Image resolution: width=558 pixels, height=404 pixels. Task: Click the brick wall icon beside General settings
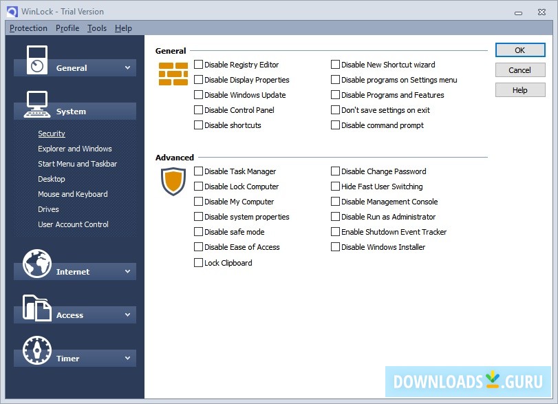(173, 72)
